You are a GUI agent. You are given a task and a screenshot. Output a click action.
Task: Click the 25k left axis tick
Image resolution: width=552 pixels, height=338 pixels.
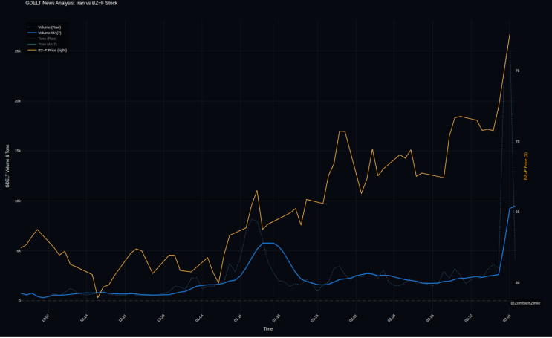click(x=18, y=51)
